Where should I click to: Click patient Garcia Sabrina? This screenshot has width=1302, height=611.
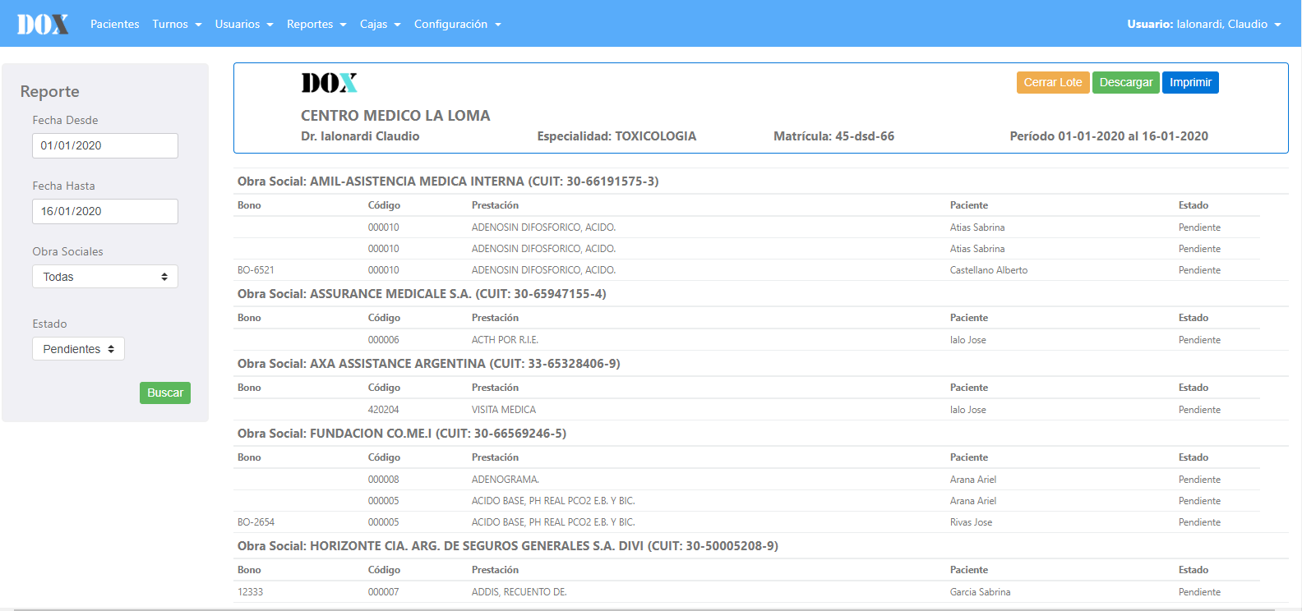click(981, 592)
